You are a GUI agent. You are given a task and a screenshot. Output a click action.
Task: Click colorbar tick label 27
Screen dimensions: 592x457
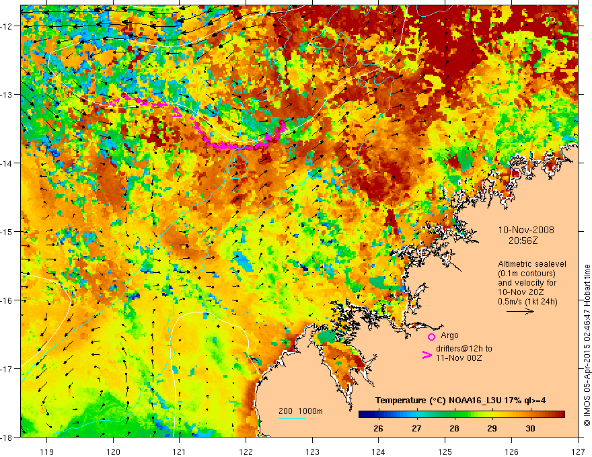(416, 429)
